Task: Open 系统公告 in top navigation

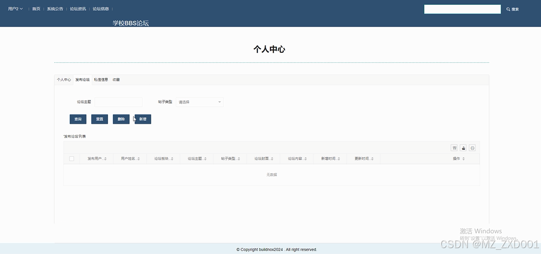Action: coord(55,9)
